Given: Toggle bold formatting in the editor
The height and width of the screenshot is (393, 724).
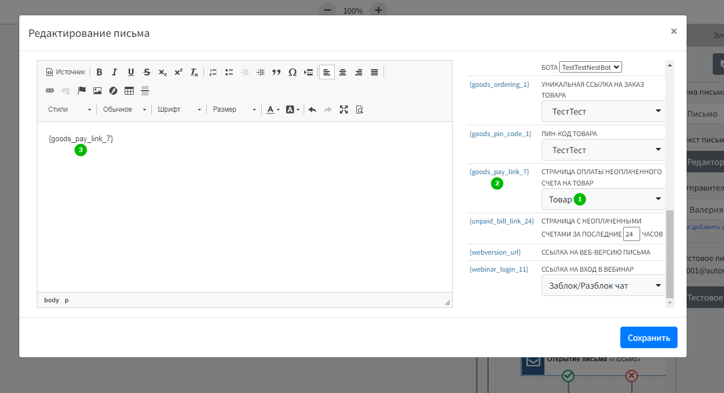Looking at the screenshot, I should pyautogui.click(x=99, y=72).
